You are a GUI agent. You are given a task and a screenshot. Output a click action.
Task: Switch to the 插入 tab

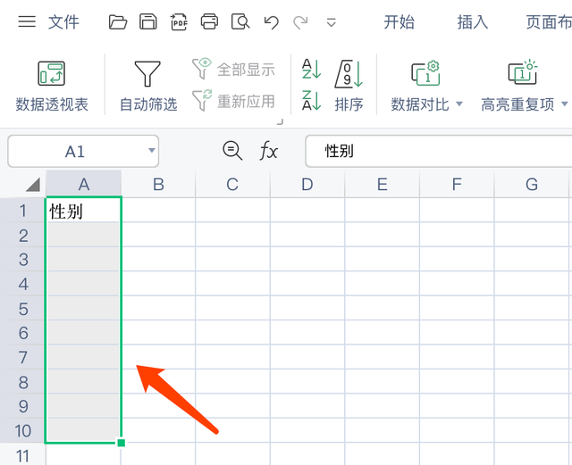click(473, 22)
